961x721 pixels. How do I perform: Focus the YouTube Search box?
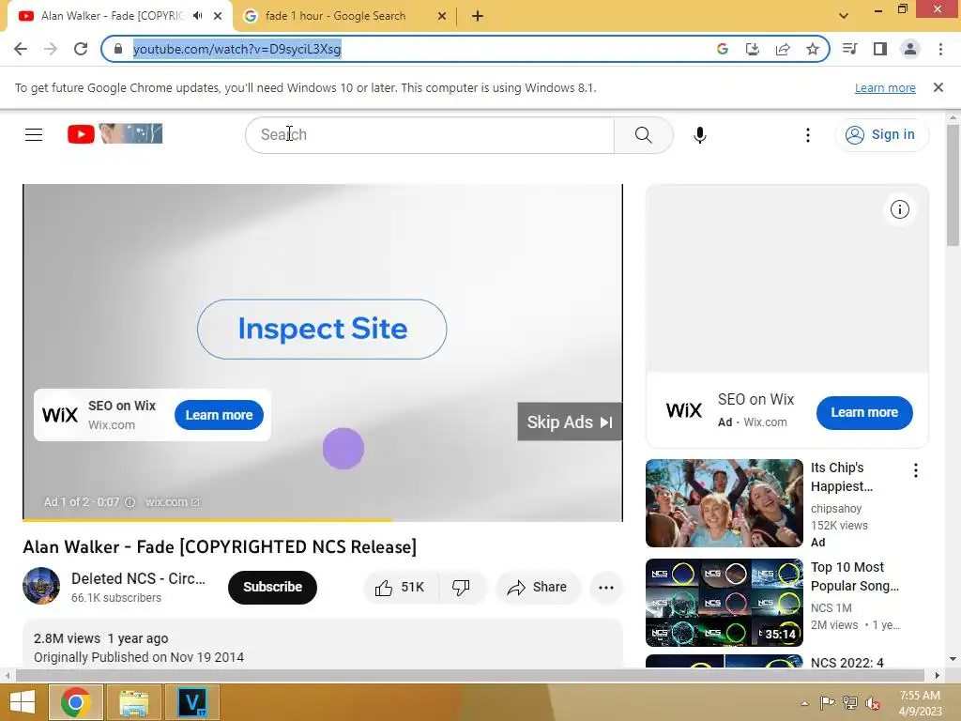[x=430, y=135]
